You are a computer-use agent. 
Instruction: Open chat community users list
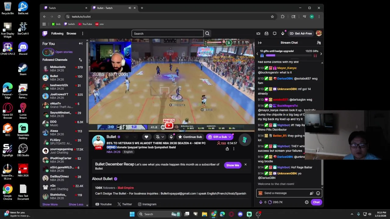(319, 43)
